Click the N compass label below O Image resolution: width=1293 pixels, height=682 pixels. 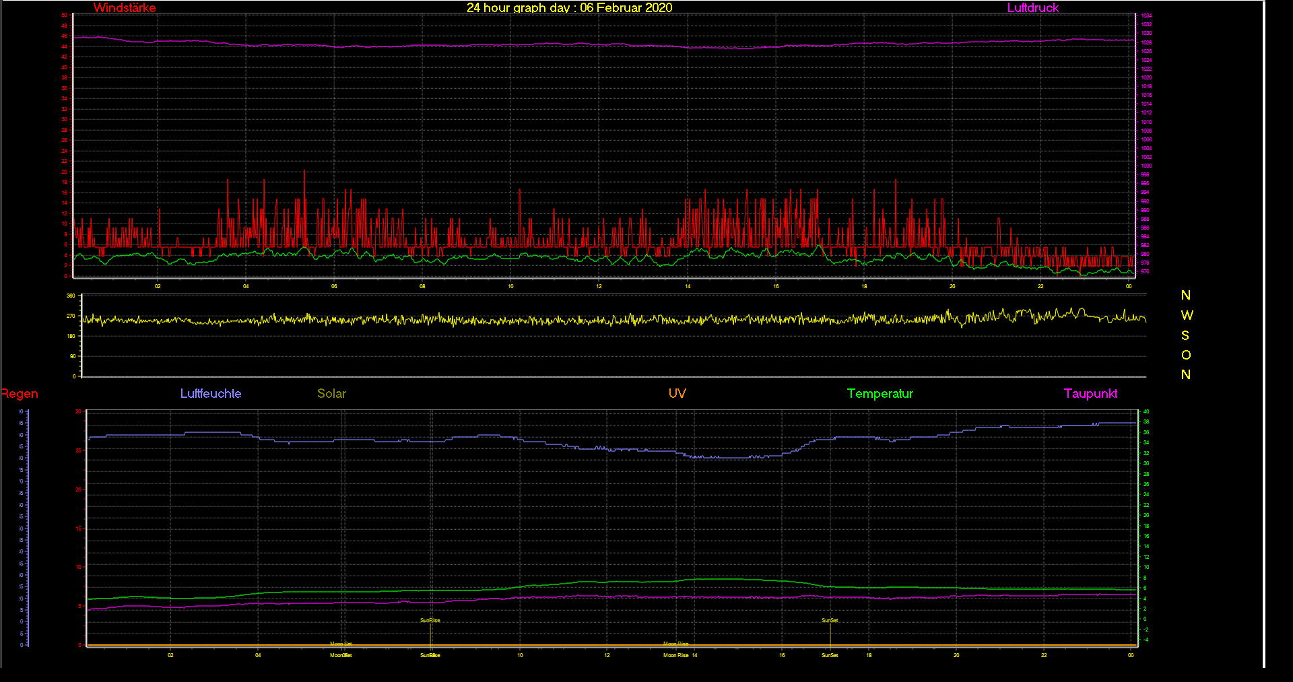click(x=1186, y=374)
